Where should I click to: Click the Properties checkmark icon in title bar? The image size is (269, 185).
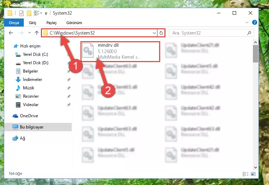coord(21,13)
